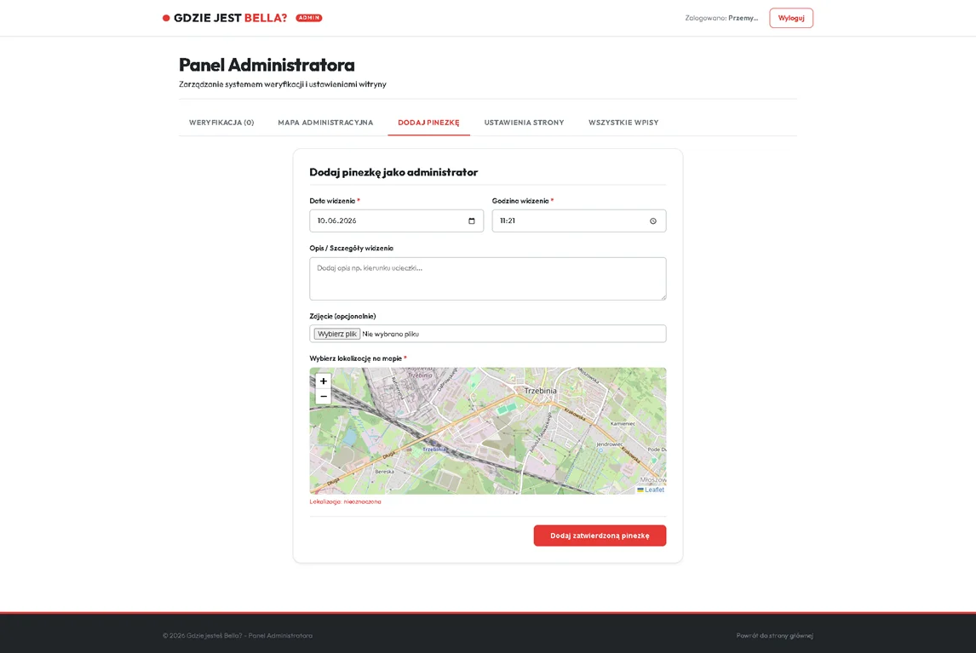Log out with the Wyloguj button

tap(791, 18)
